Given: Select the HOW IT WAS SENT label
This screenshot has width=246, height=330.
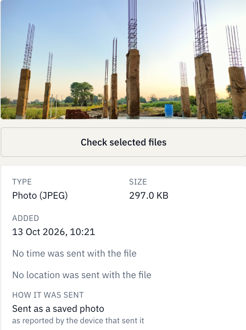Looking at the screenshot, I should pyautogui.click(x=48, y=295).
